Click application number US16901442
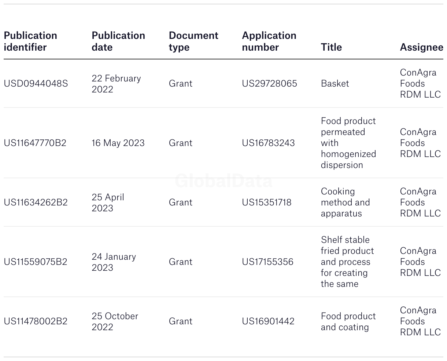The image size is (447, 361). tap(268, 321)
